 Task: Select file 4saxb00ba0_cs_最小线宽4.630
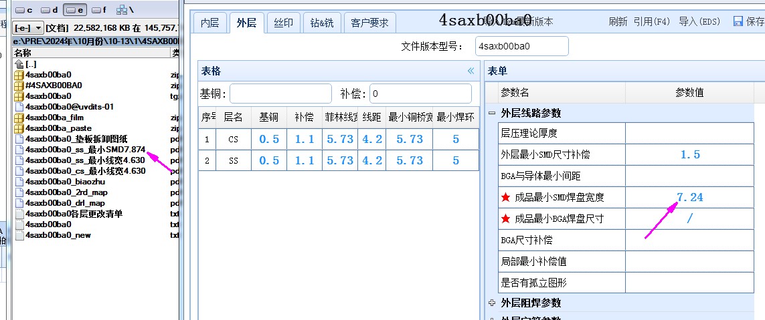coord(86,171)
